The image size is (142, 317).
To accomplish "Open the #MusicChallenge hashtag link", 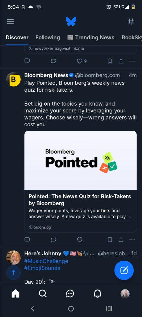I will coord(46,261).
